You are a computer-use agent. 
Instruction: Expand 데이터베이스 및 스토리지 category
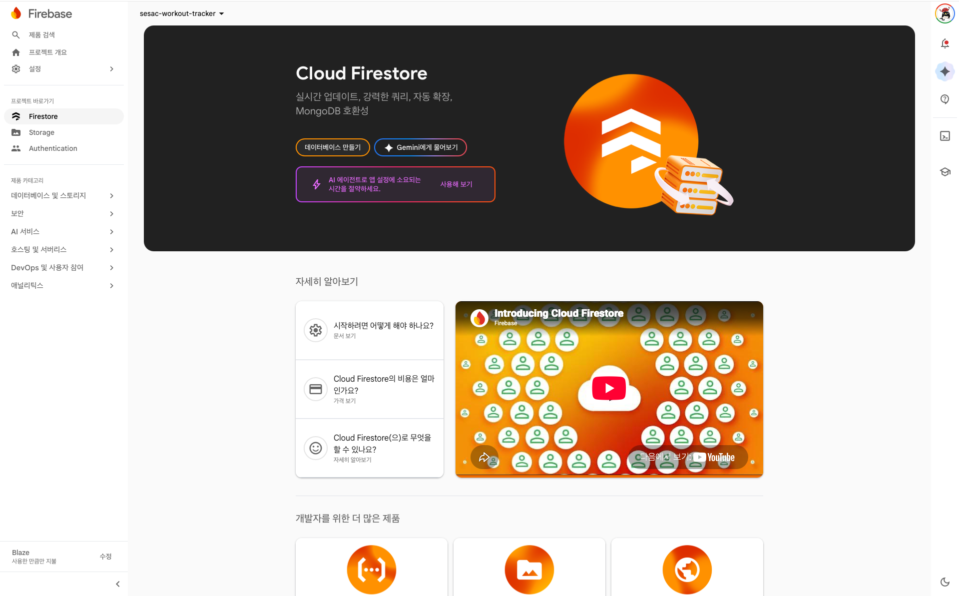pyautogui.click(x=63, y=196)
